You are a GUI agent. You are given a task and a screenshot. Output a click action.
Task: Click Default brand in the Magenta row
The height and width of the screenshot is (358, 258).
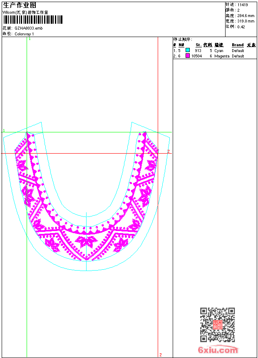[238, 56]
